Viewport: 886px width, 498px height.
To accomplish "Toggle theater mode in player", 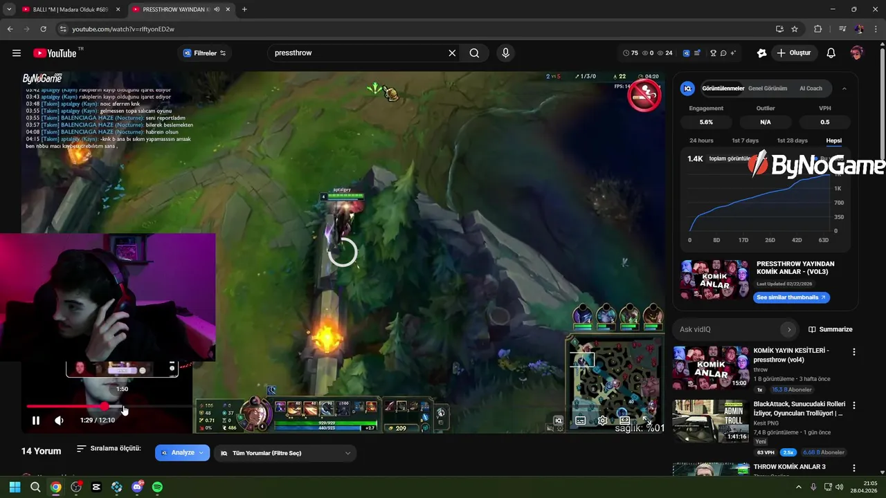I will coord(625,420).
